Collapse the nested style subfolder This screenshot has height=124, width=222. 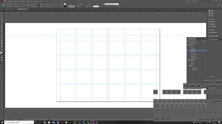tap(189, 66)
